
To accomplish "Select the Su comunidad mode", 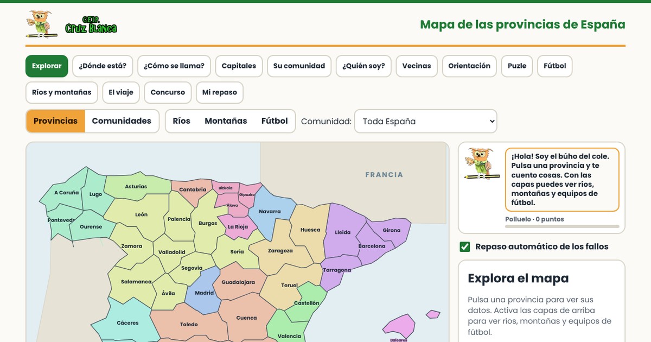I will pyautogui.click(x=299, y=66).
